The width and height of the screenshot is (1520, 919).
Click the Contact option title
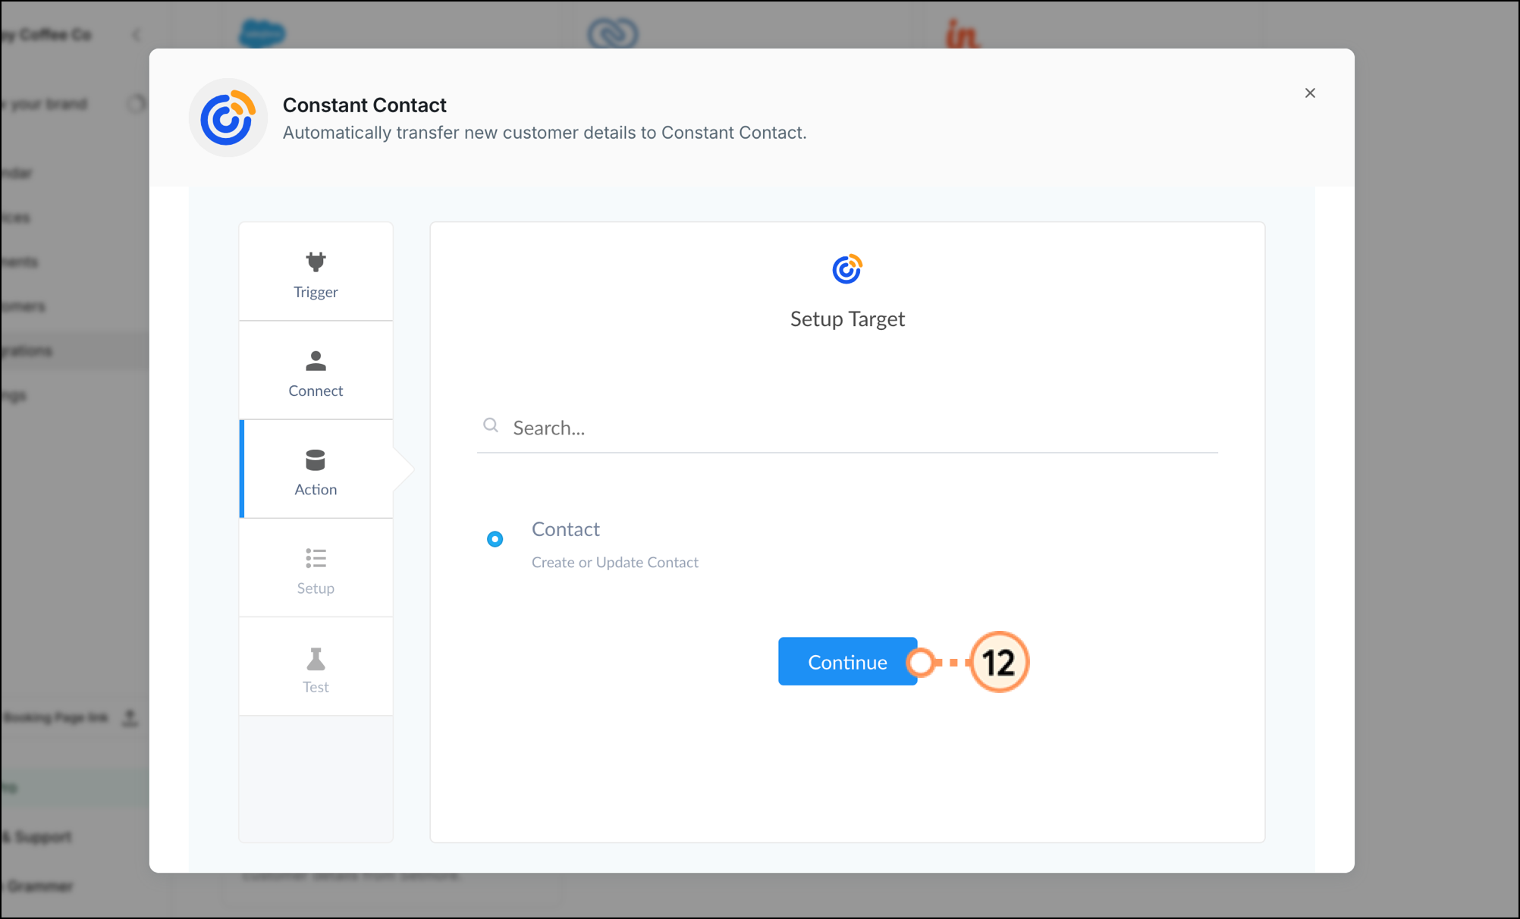[566, 529]
